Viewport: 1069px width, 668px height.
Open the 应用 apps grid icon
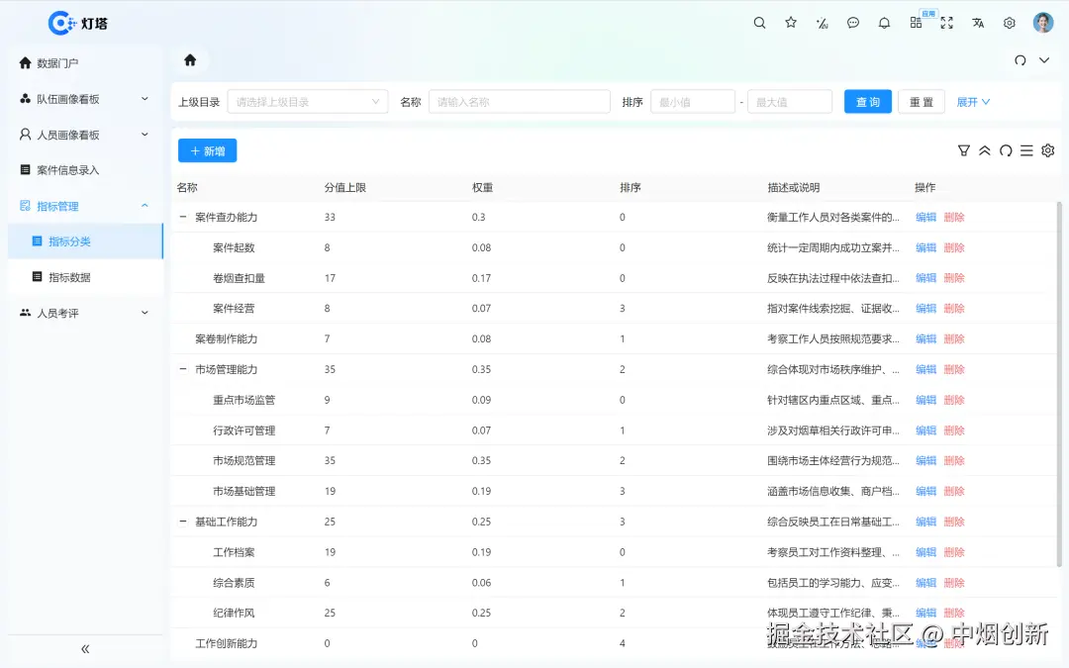[916, 22]
